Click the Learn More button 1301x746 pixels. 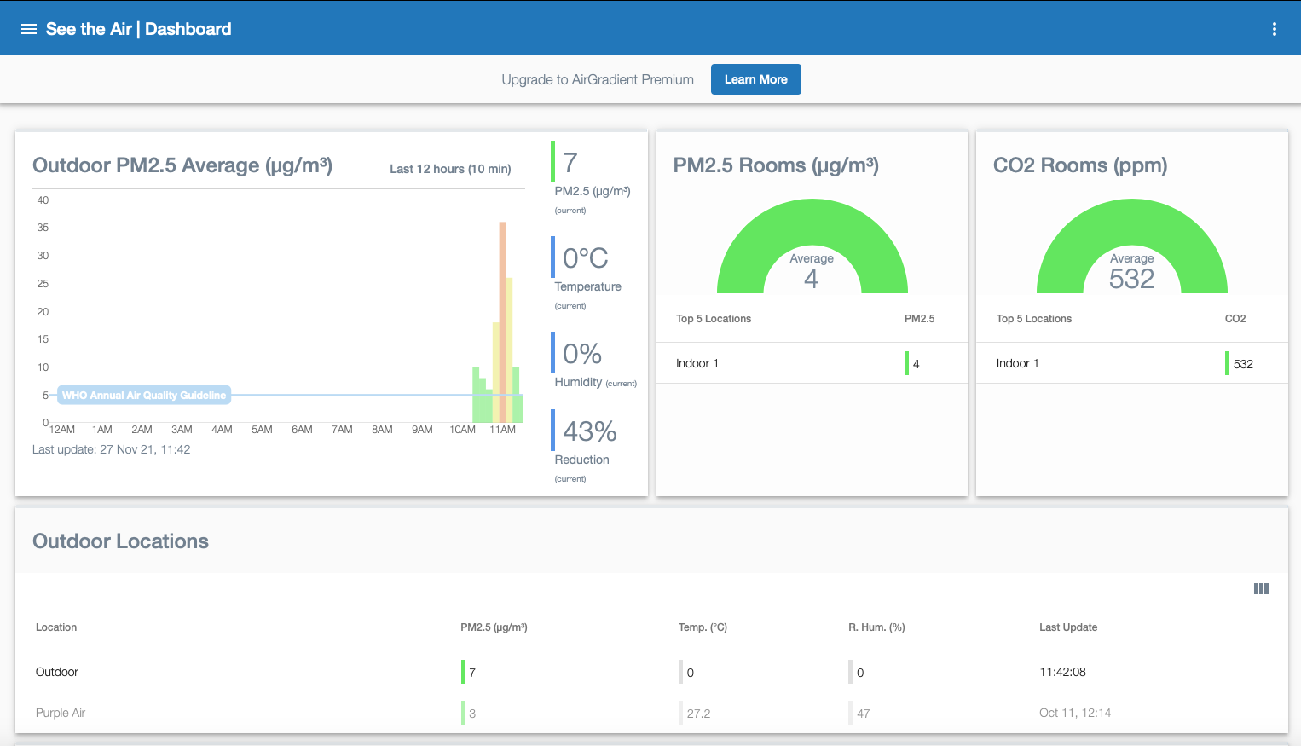(x=755, y=79)
